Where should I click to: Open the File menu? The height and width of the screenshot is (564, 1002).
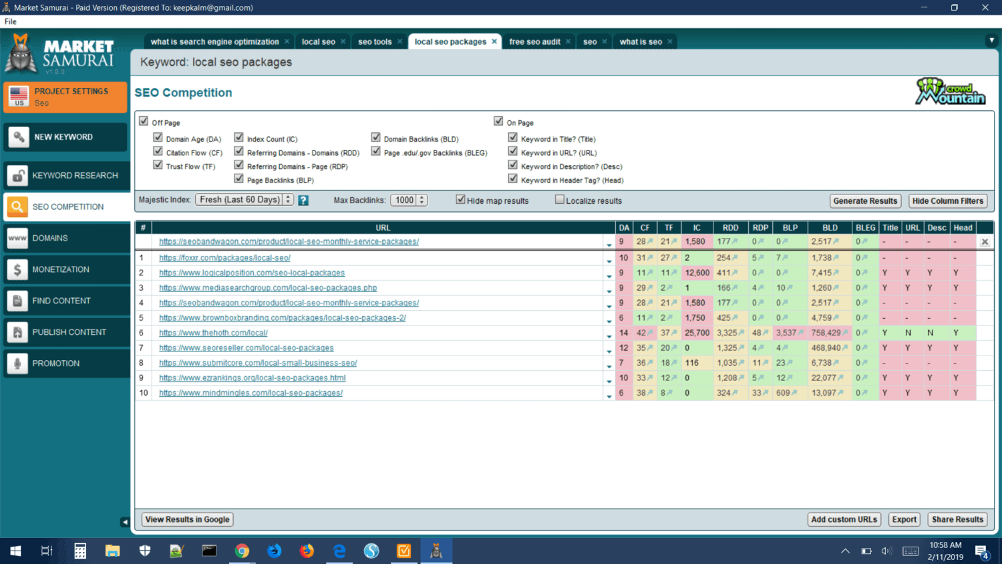(x=11, y=21)
